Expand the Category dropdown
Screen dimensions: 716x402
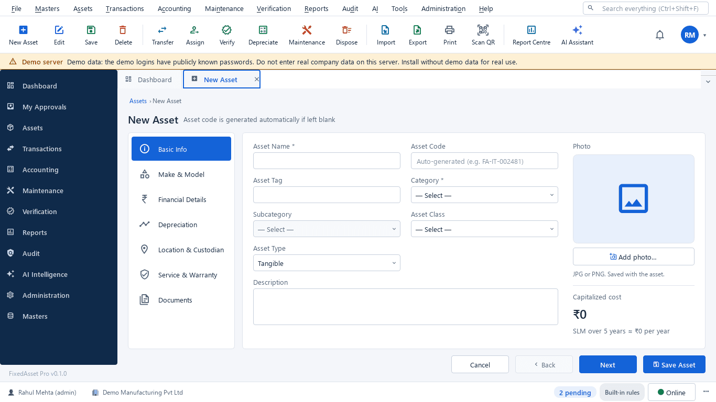click(x=484, y=195)
